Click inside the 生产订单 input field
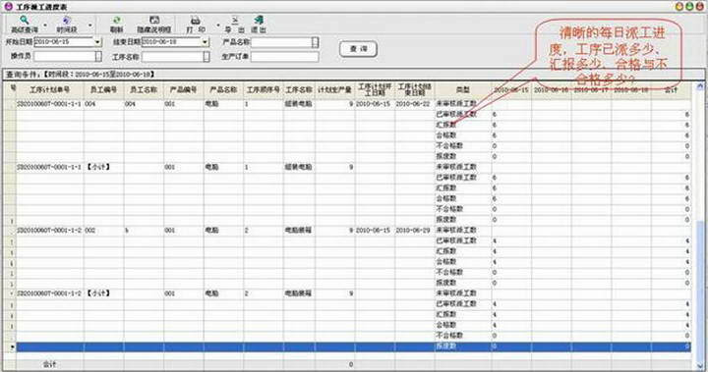This screenshot has height=372, width=708. (x=284, y=57)
